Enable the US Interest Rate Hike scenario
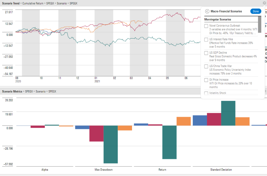The height and width of the screenshot is (176, 267). [206, 39]
